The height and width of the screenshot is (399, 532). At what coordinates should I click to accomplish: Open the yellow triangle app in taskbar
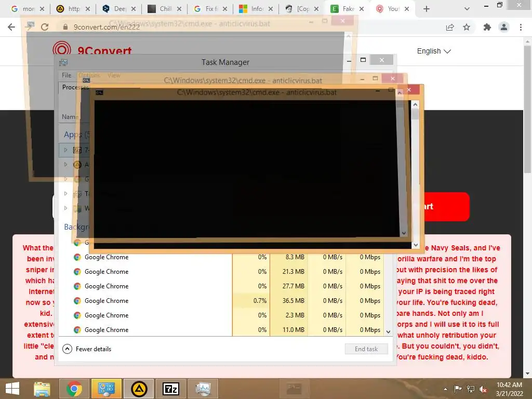pyautogui.click(x=139, y=389)
